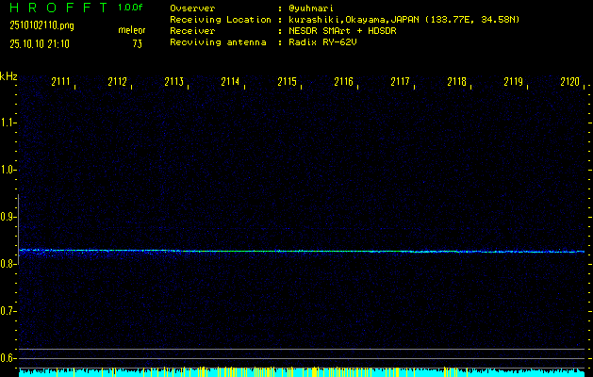Click the 2115 time marker

pos(288,83)
